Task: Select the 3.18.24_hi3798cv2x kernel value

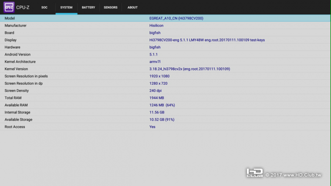Action: pos(190,69)
